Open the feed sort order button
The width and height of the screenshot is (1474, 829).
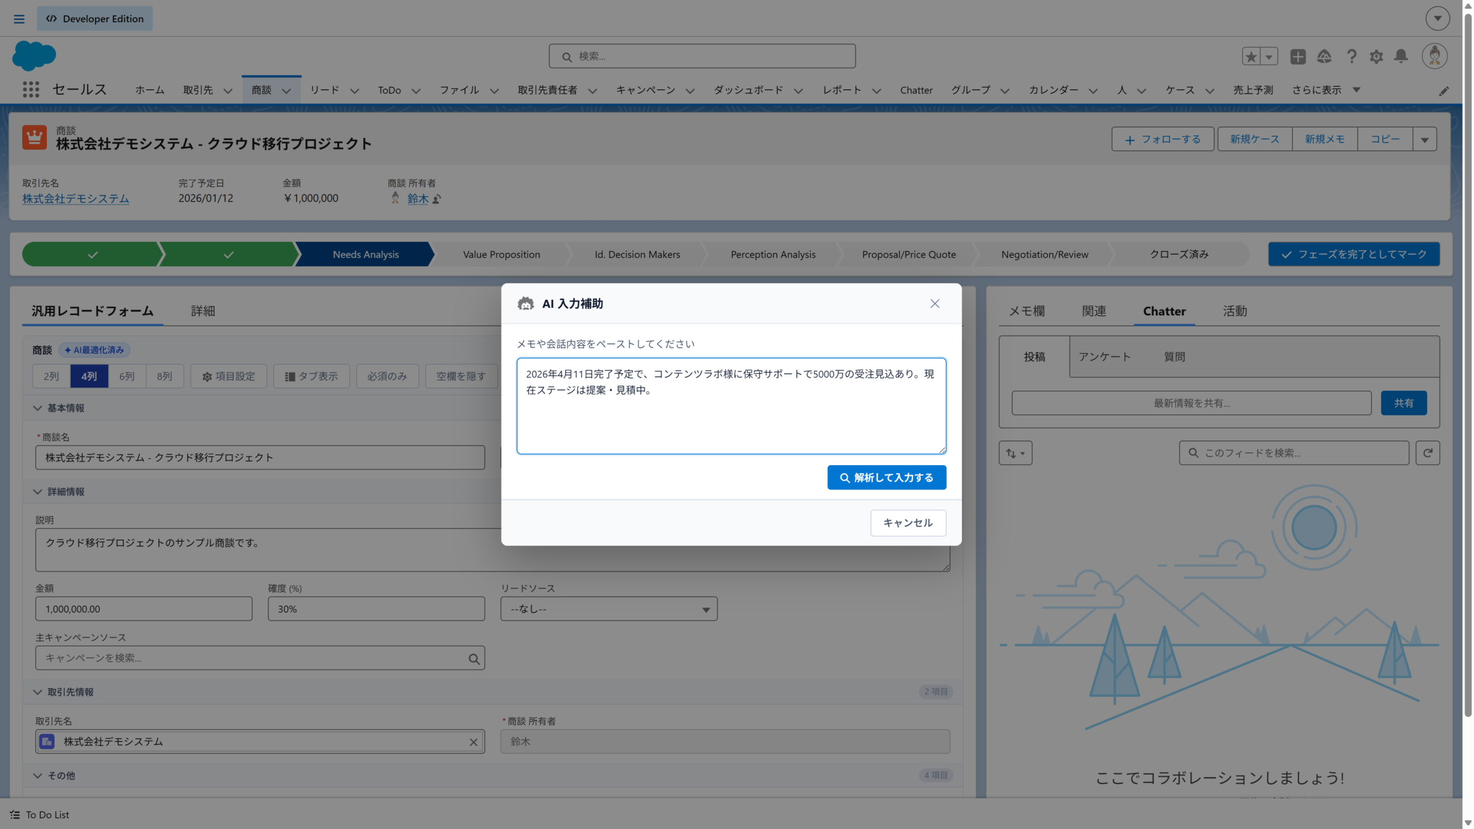coord(1015,453)
